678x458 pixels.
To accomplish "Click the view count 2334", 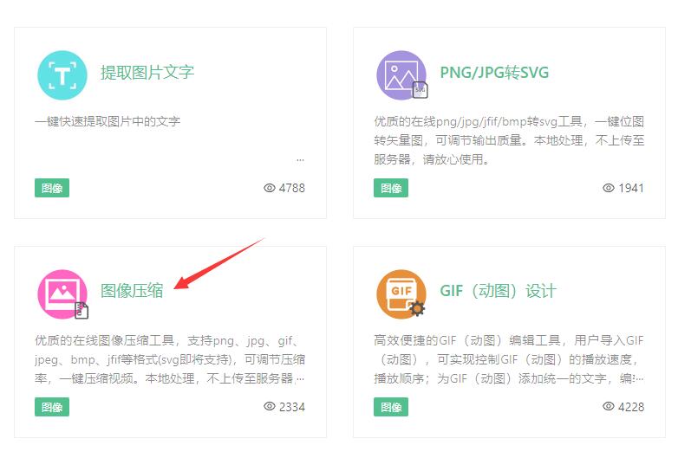I will [x=292, y=407].
